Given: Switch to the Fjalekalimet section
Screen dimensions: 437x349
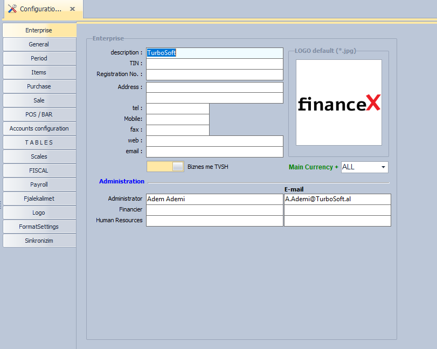Looking at the screenshot, I should 39,199.
